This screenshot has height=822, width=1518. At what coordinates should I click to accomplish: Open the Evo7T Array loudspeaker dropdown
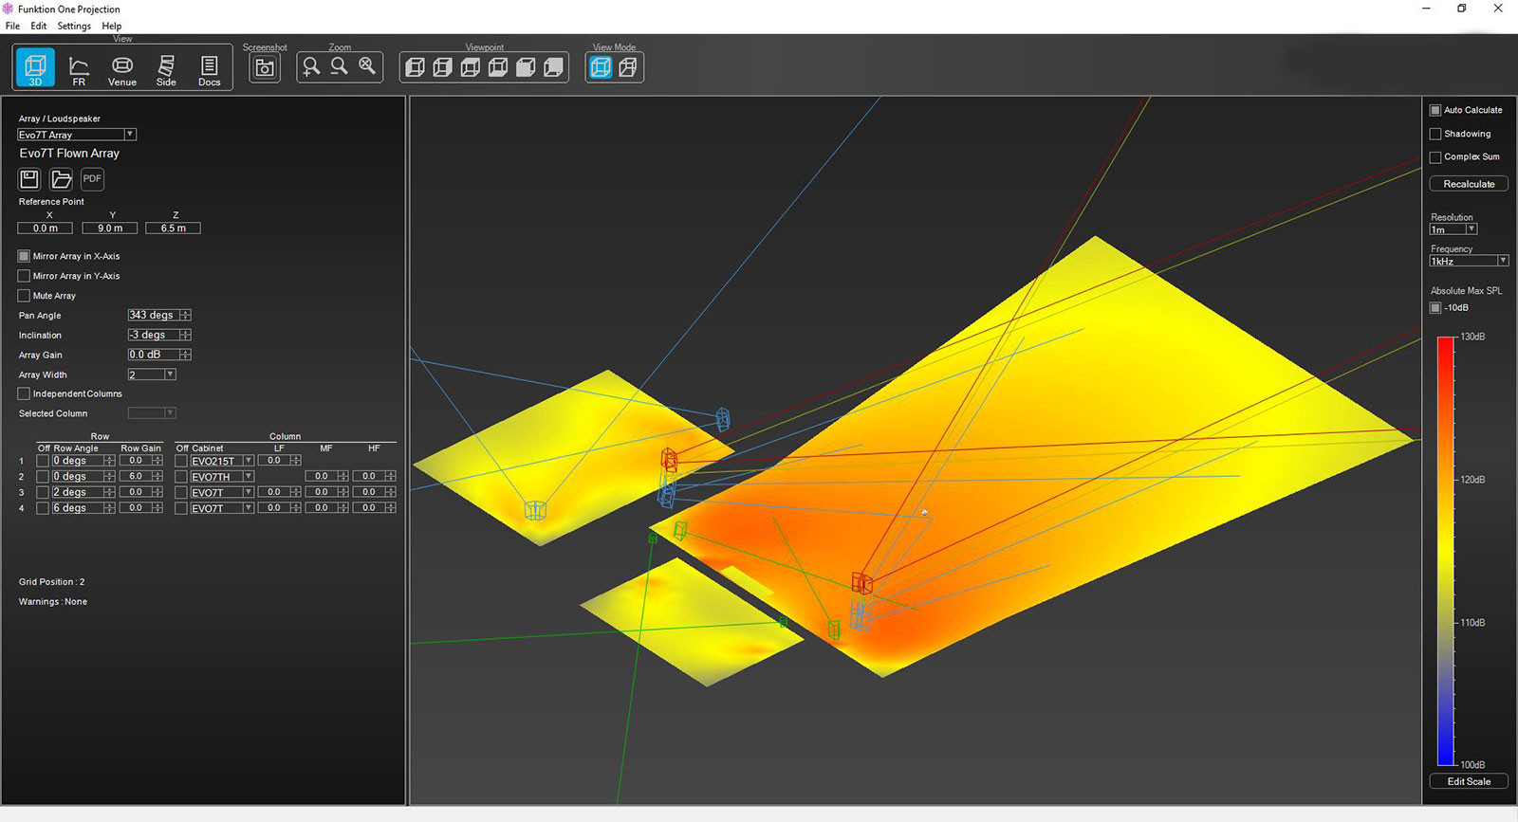click(x=77, y=135)
